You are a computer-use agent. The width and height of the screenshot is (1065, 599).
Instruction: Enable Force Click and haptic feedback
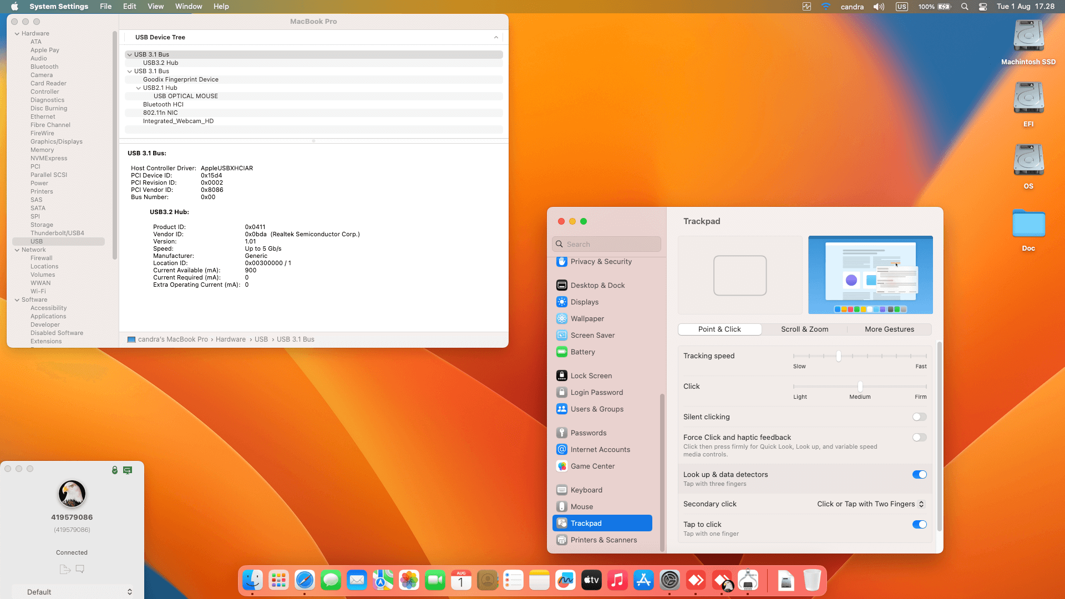tap(919, 438)
